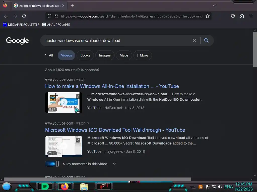Select the Books filter tab

(x=85, y=55)
